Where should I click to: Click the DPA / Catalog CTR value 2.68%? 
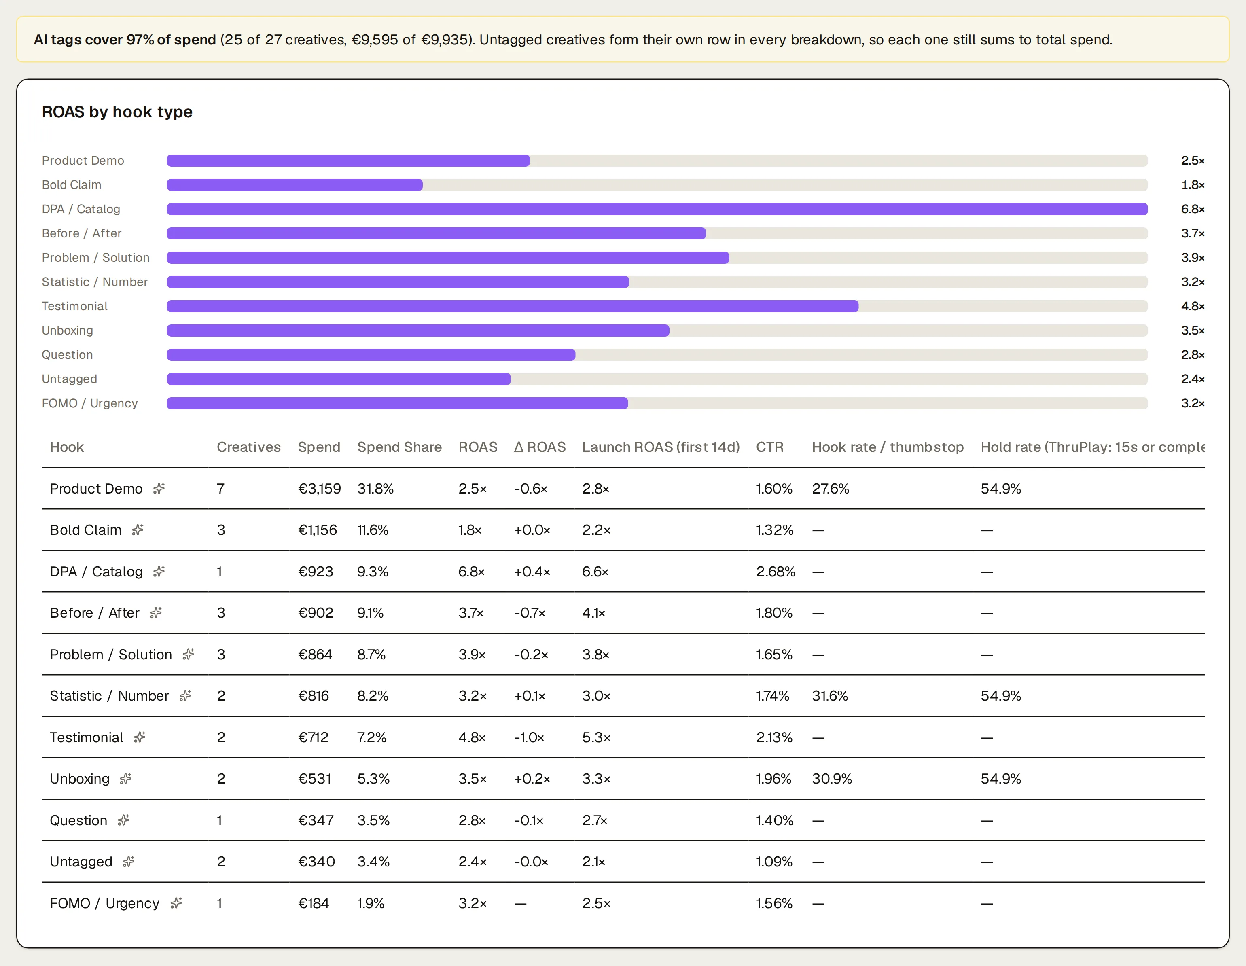coord(776,571)
